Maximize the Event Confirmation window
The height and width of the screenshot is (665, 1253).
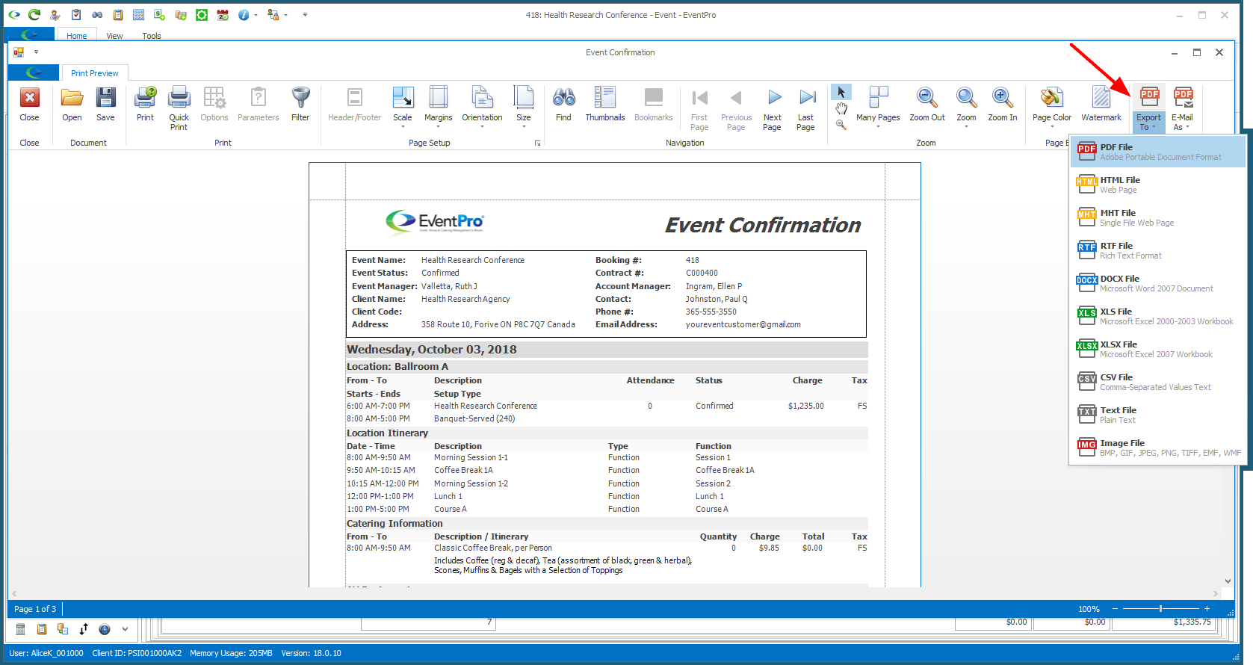[x=1197, y=52]
